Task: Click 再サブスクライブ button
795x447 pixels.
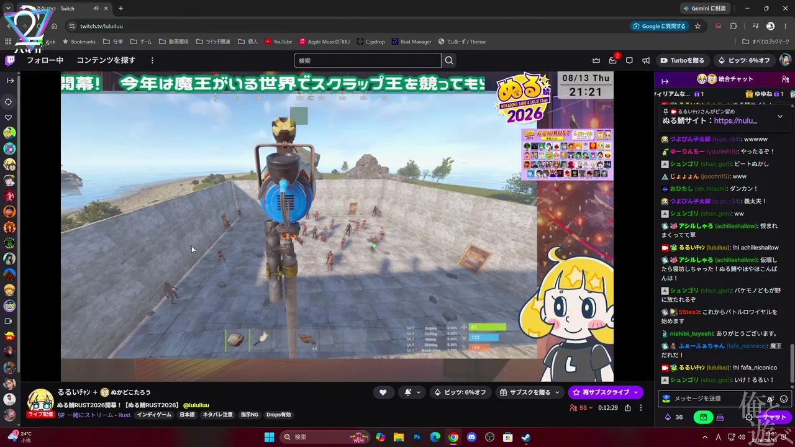Action: pos(606,392)
